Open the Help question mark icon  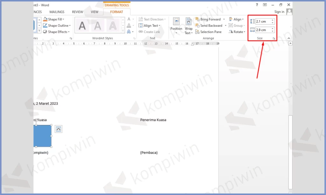tap(257, 5)
